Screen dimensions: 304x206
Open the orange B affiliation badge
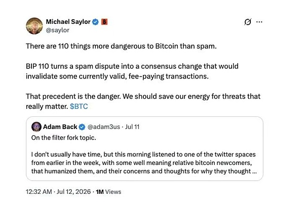click(104, 22)
